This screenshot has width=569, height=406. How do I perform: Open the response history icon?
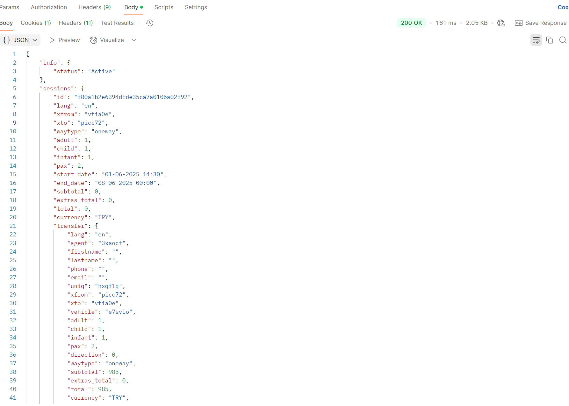click(149, 23)
